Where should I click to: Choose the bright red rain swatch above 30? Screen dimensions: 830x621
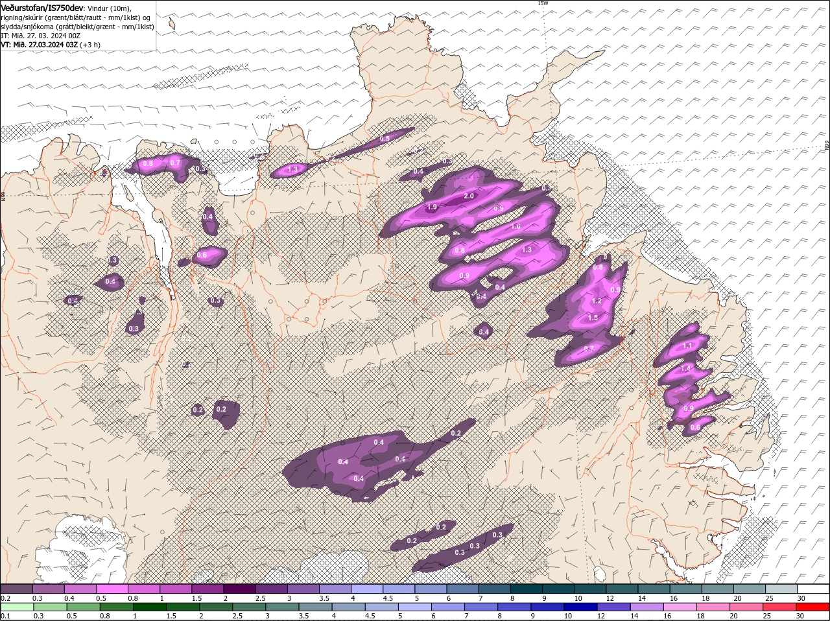[x=813, y=607]
